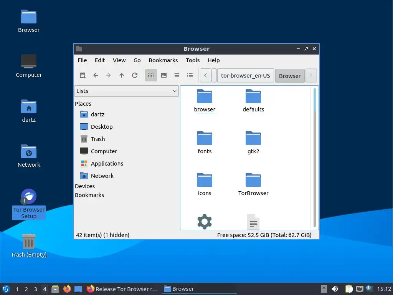Select the defaults folder

pos(253,101)
